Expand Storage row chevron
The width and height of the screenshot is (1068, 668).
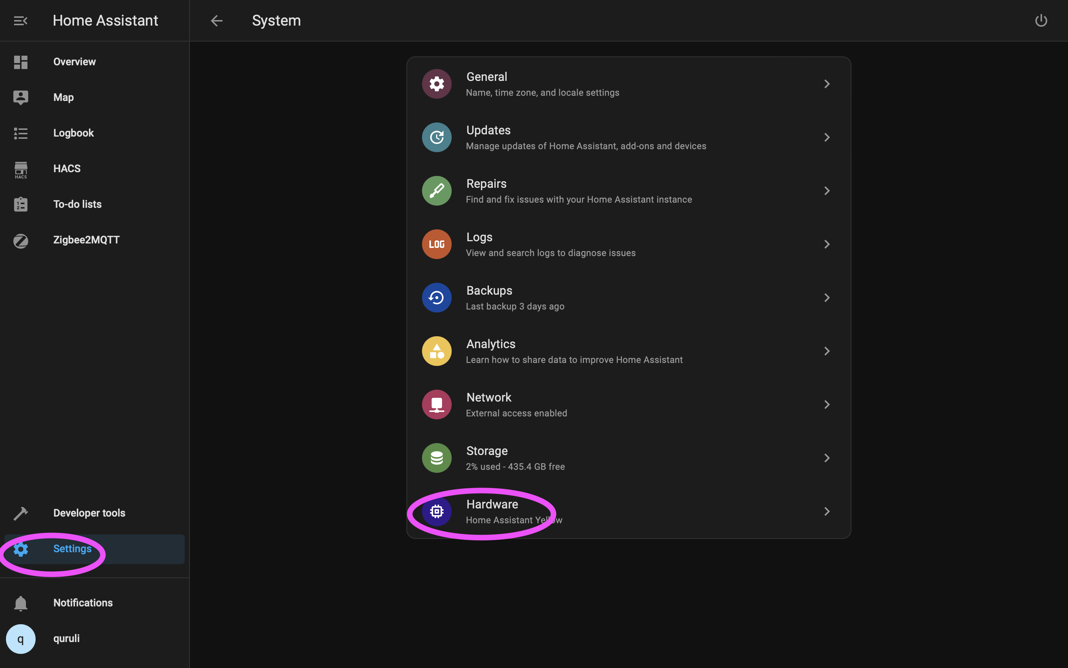point(827,458)
